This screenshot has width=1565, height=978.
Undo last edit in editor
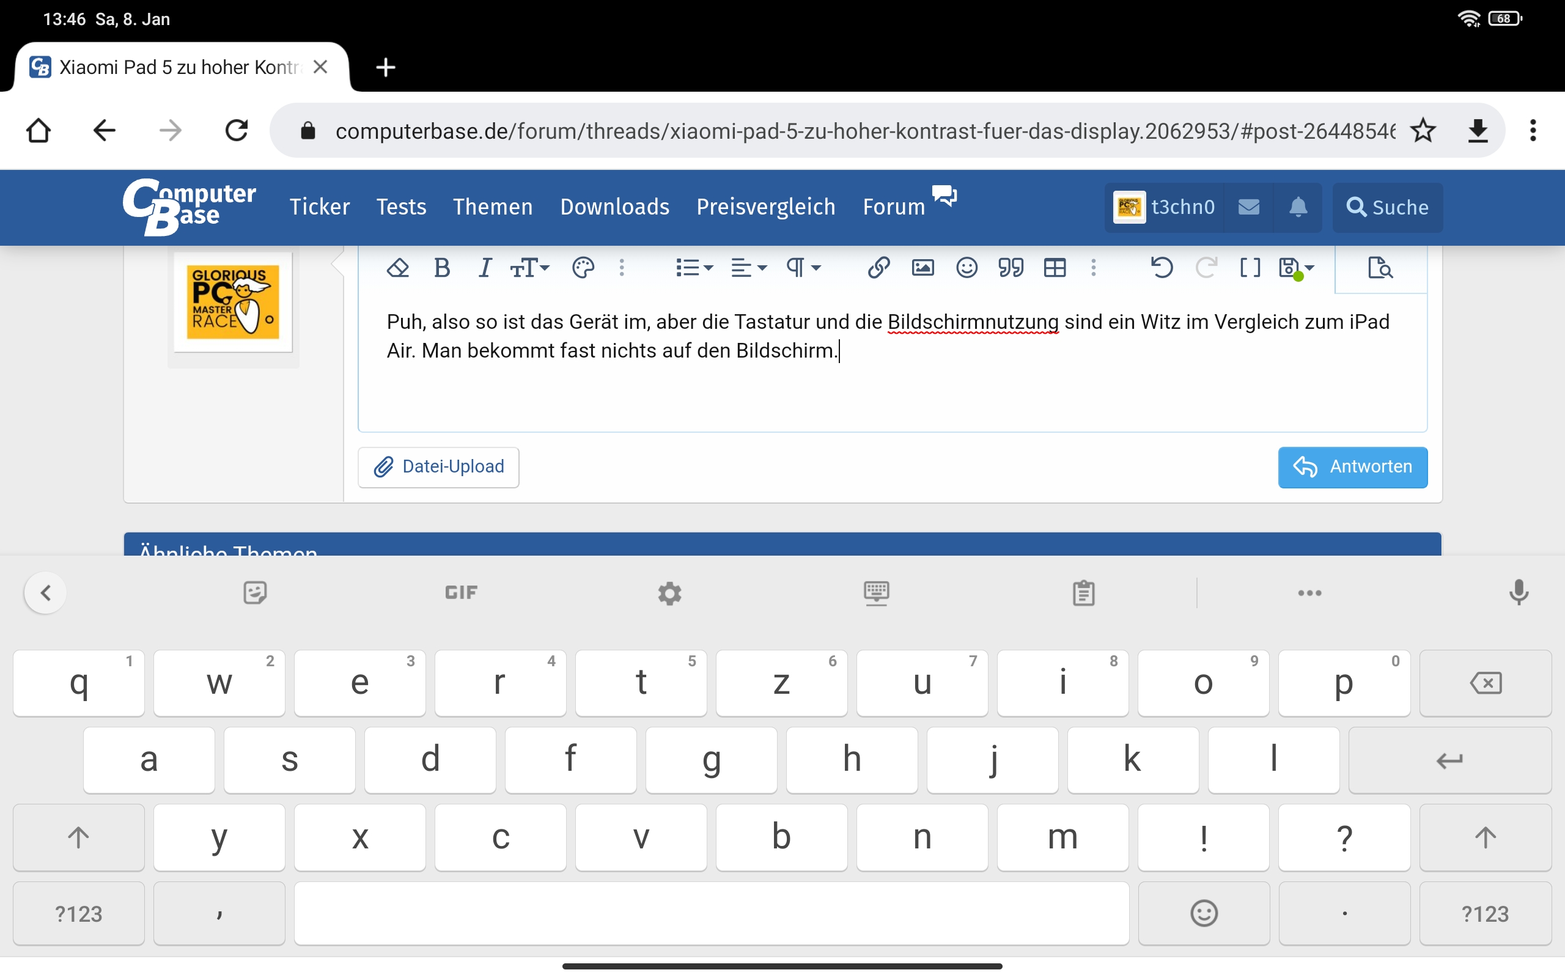[1162, 267]
